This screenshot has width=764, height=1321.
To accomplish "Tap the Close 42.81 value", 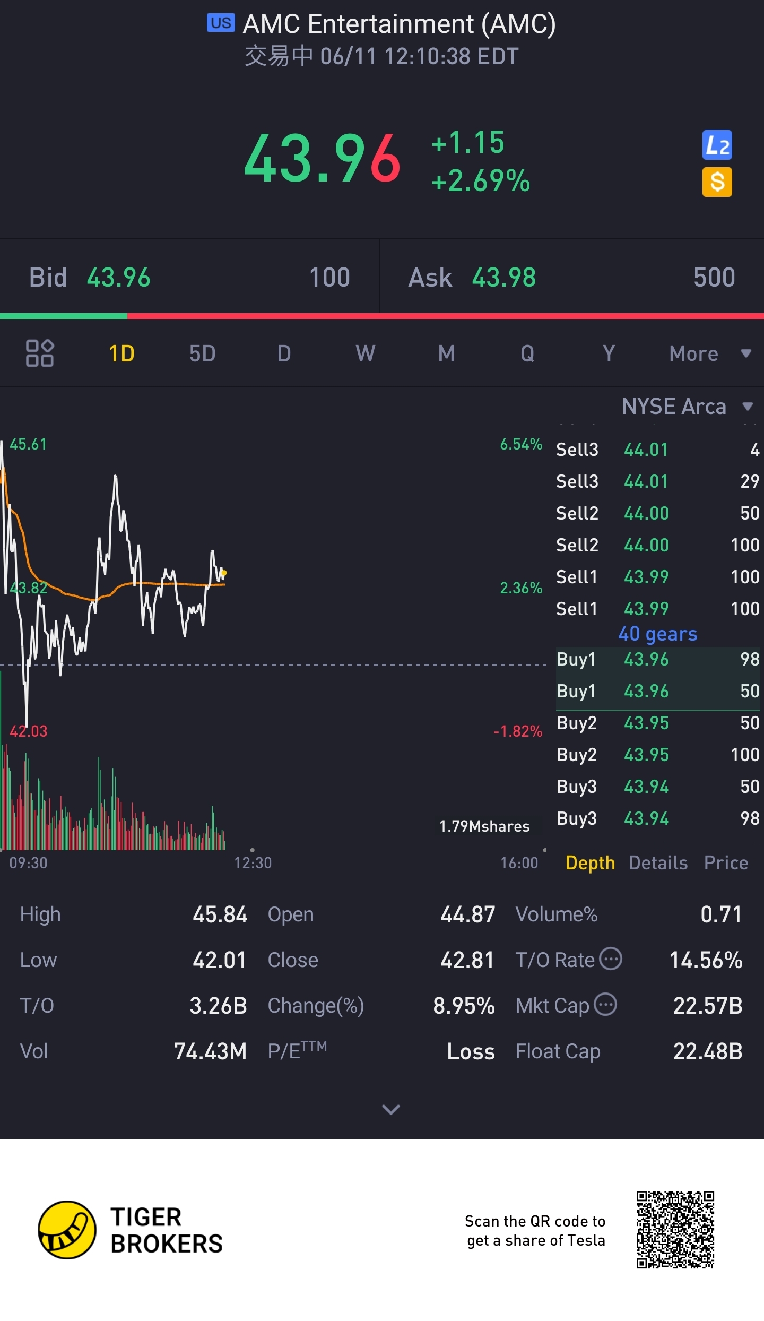I will 467,960.
